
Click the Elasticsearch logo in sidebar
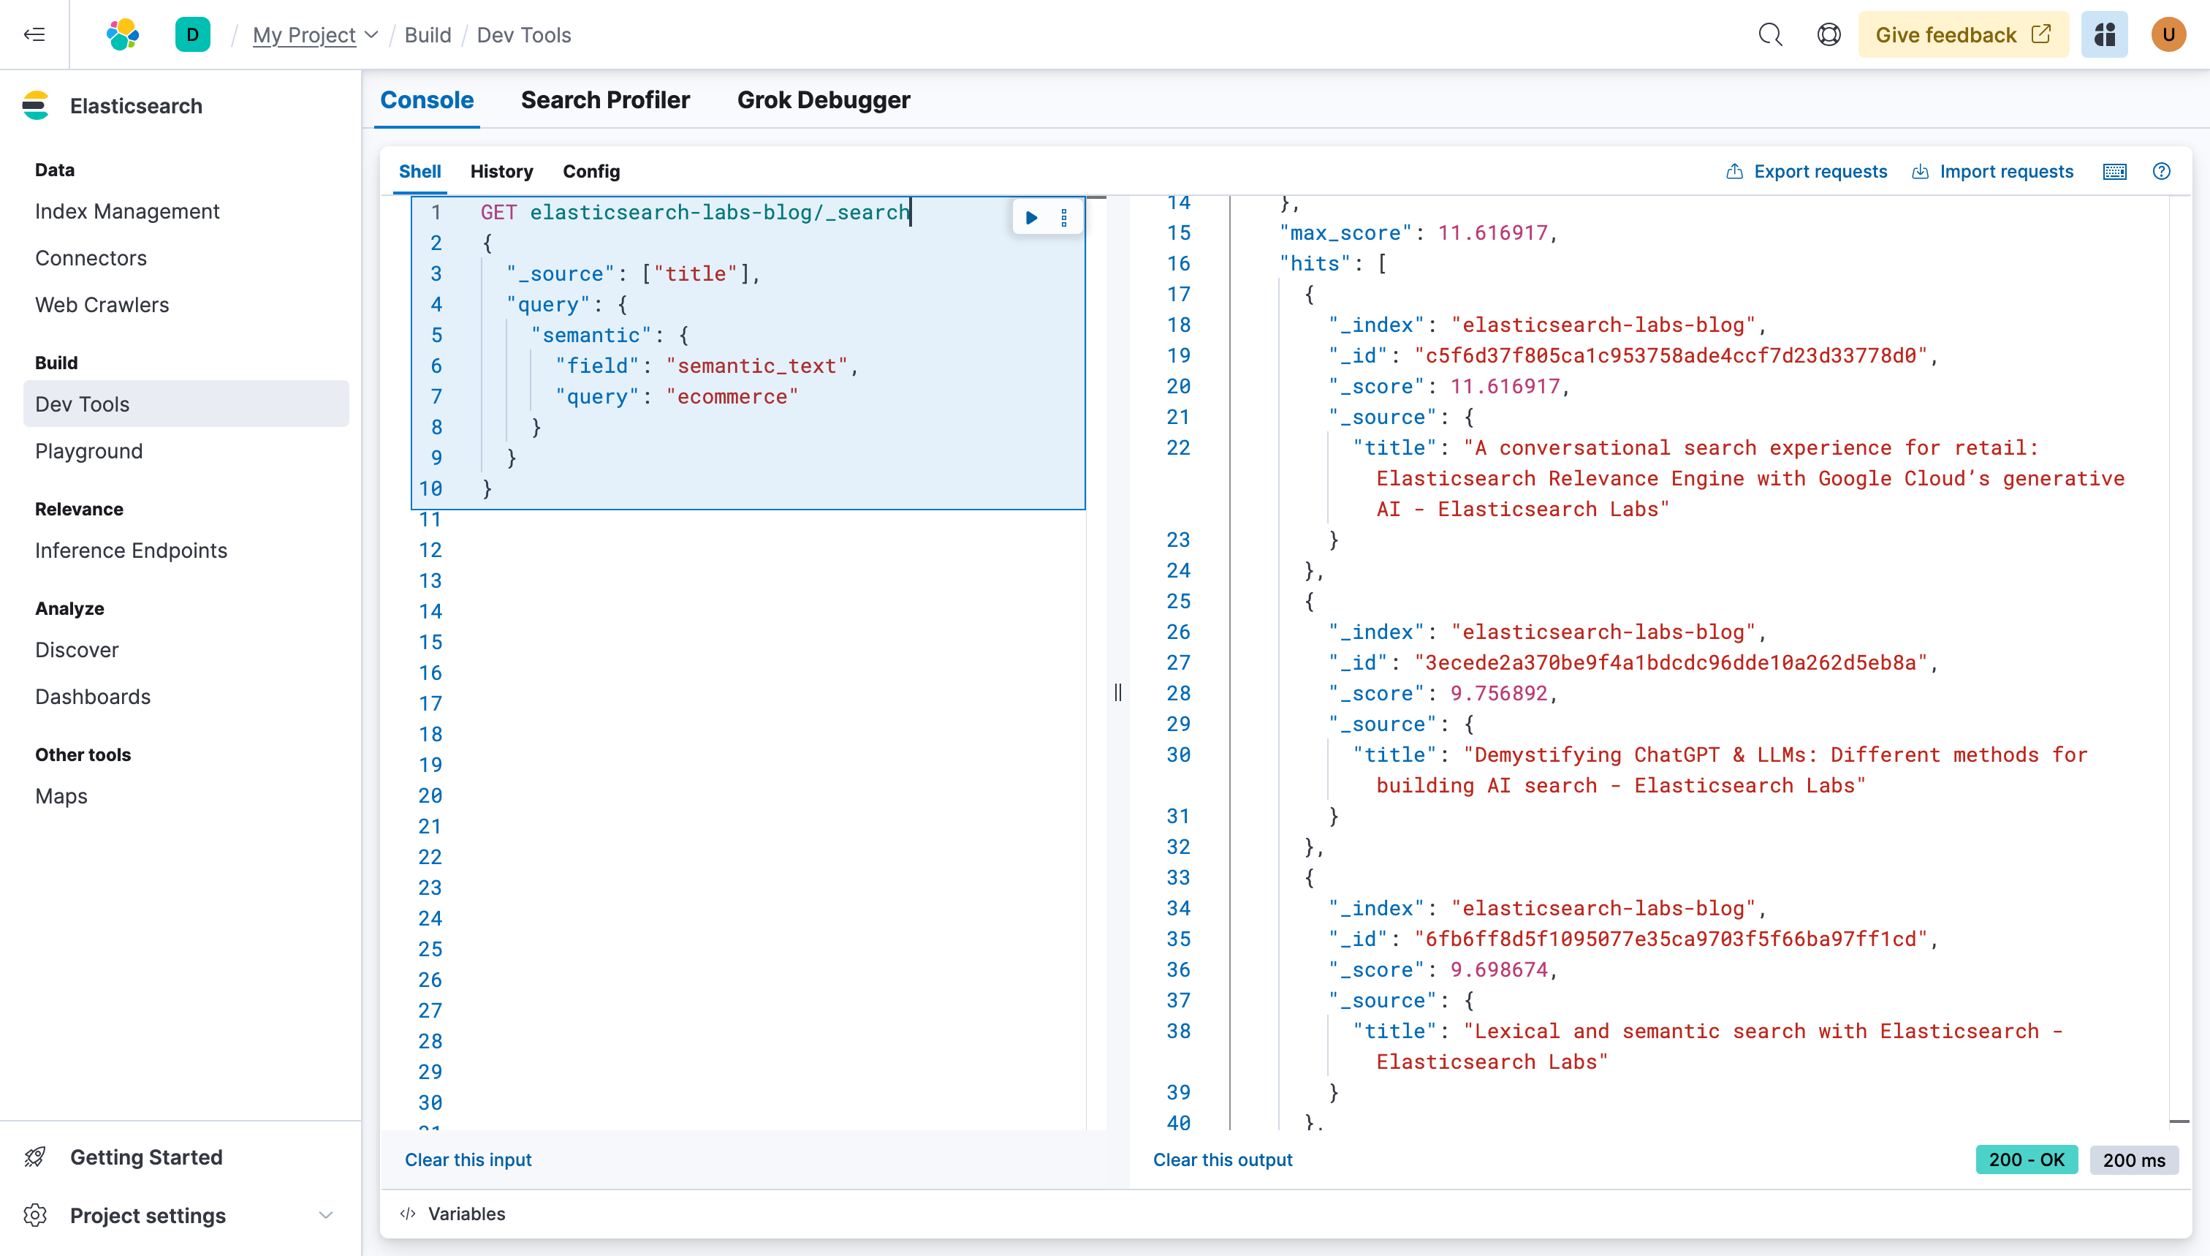click(35, 105)
